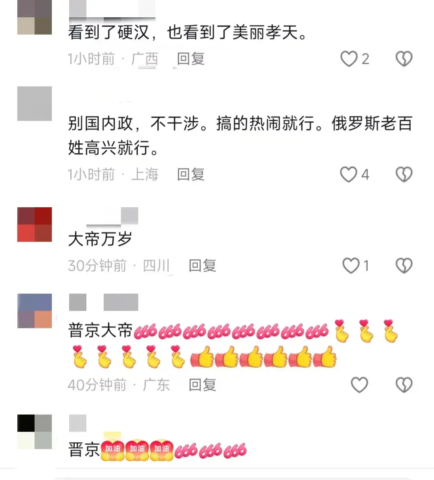Open the first commenter's avatar

point(34,17)
